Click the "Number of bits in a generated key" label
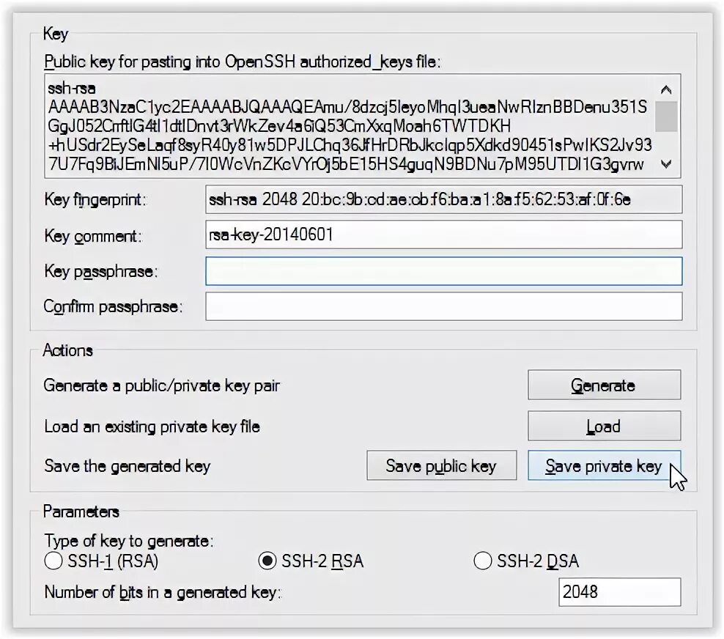Image resolution: width=724 pixels, height=639 pixels. click(163, 592)
